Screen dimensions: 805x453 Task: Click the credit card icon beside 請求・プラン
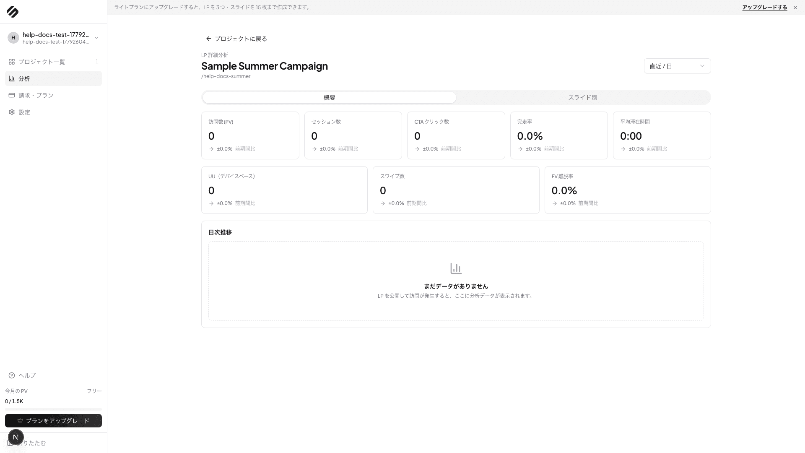pyautogui.click(x=12, y=95)
